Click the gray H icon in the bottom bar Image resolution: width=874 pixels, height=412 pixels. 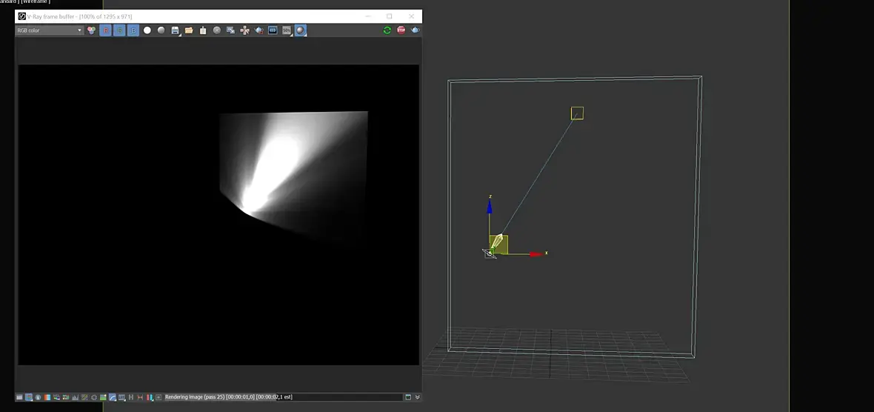[x=131, y=397]
